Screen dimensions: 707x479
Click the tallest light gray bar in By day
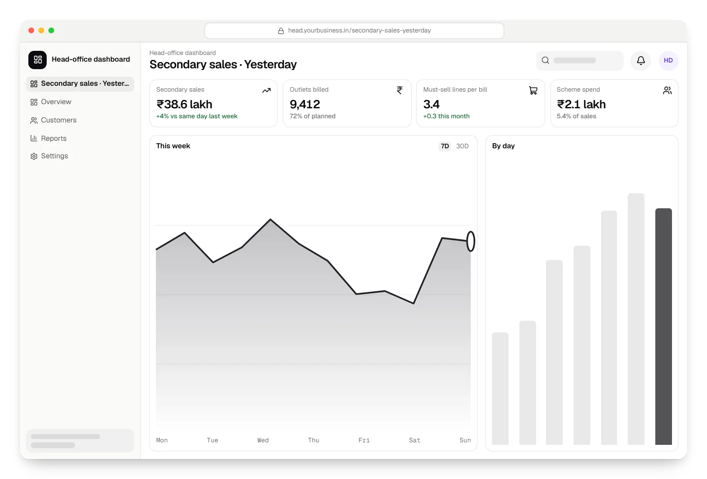[x=636, y=319]
